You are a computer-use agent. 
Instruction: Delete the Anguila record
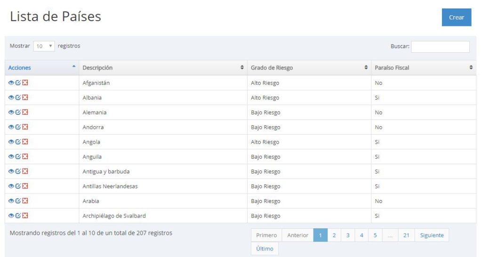25,156
